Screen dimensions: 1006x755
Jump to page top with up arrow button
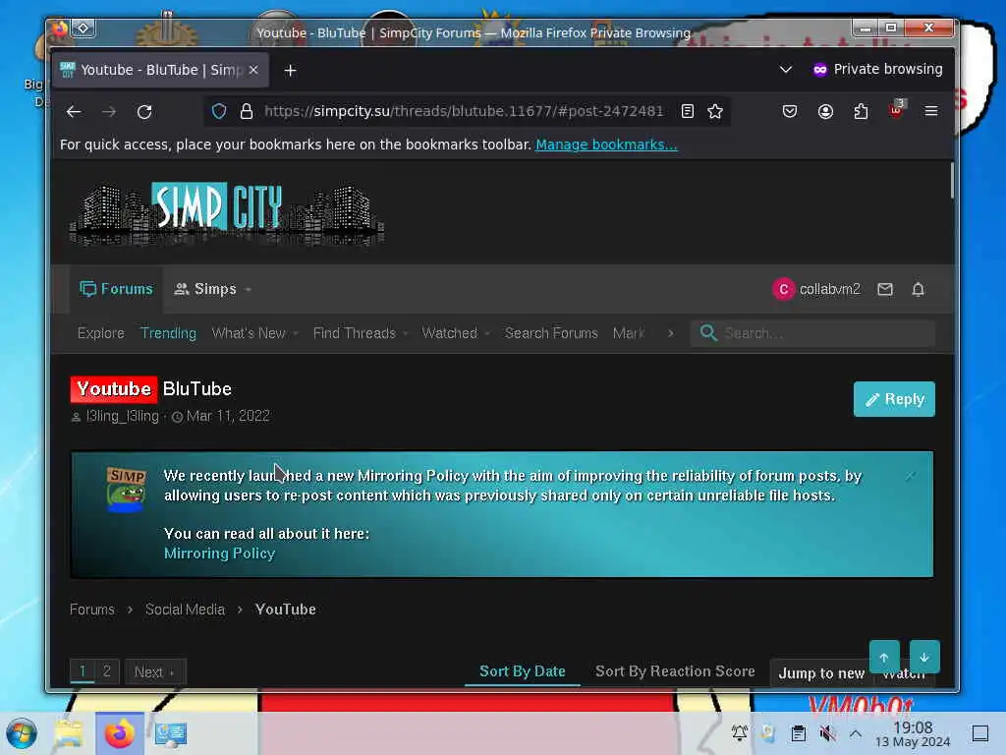pos(884,657)
